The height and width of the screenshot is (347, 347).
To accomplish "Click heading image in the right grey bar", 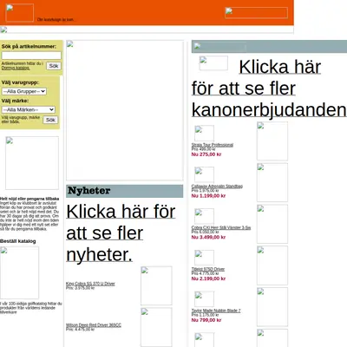I will [220, 47].
